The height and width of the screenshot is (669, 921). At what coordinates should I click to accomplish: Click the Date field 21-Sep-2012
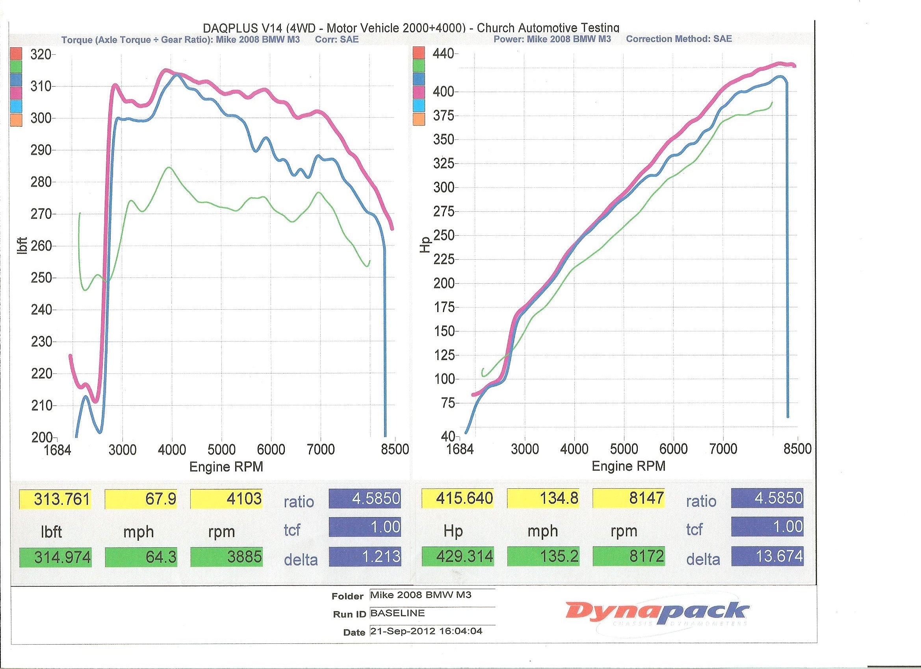432,631
